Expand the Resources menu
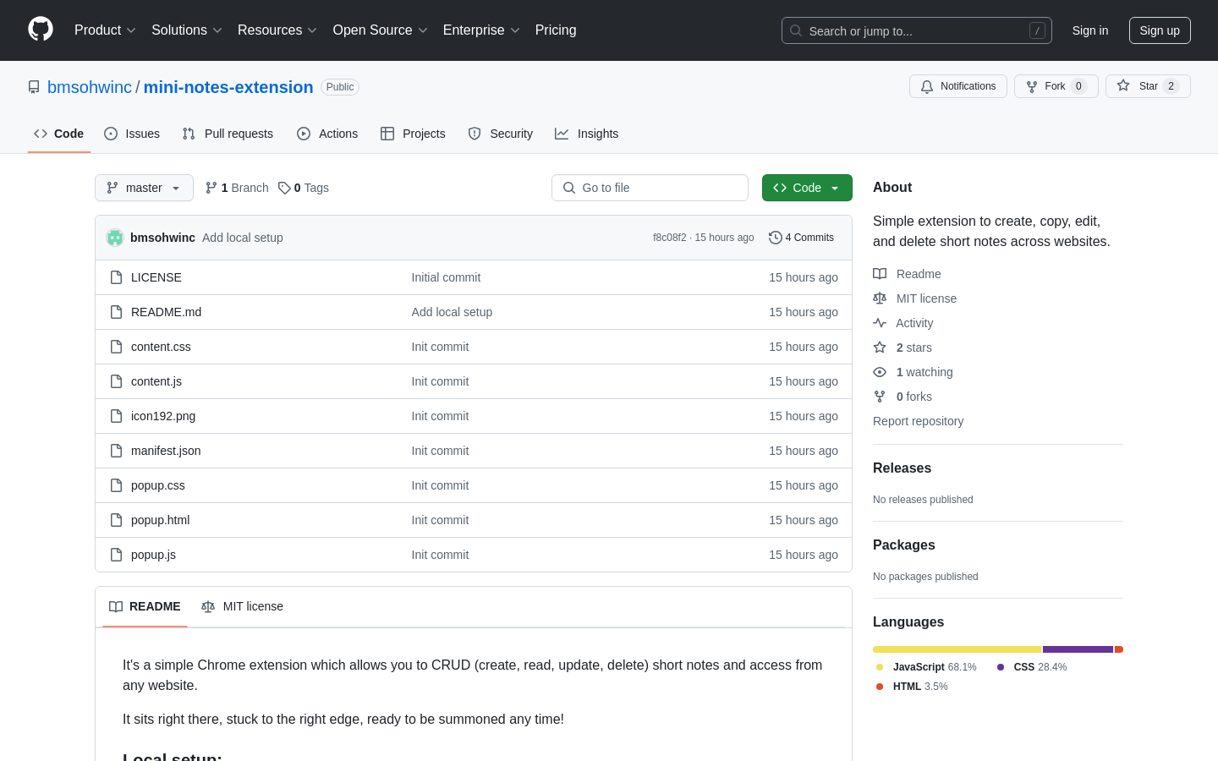 277,30
